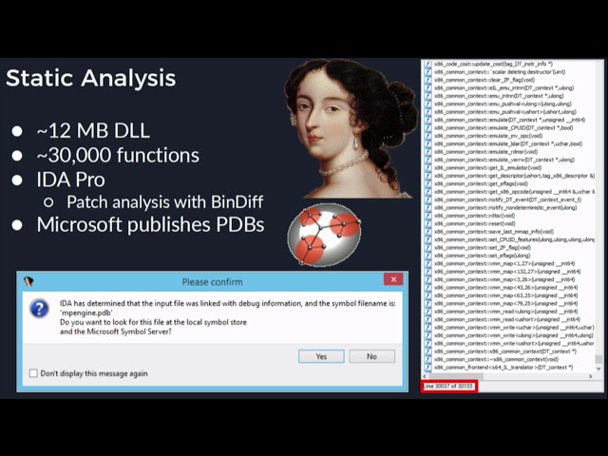
Task: Click the blue question mark icon
Action: 39,309
